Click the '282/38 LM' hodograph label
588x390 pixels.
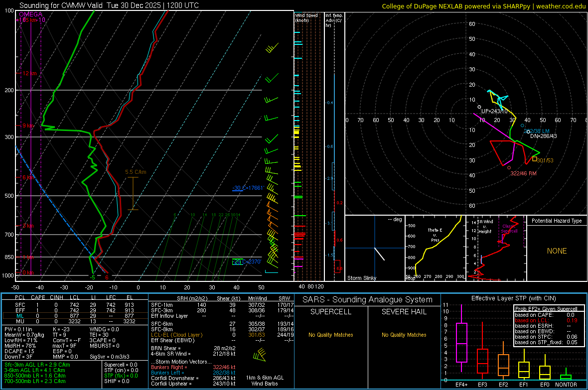537,131
